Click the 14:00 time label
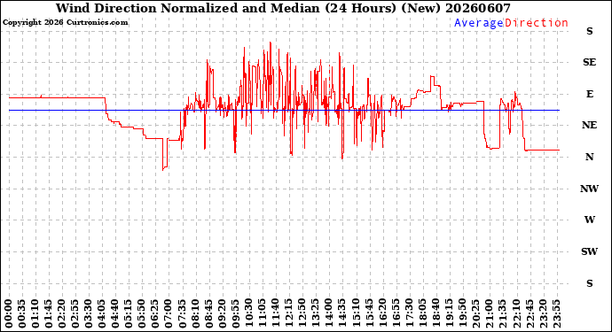Viewport: 612px width, 332px height. click(329, 313)
